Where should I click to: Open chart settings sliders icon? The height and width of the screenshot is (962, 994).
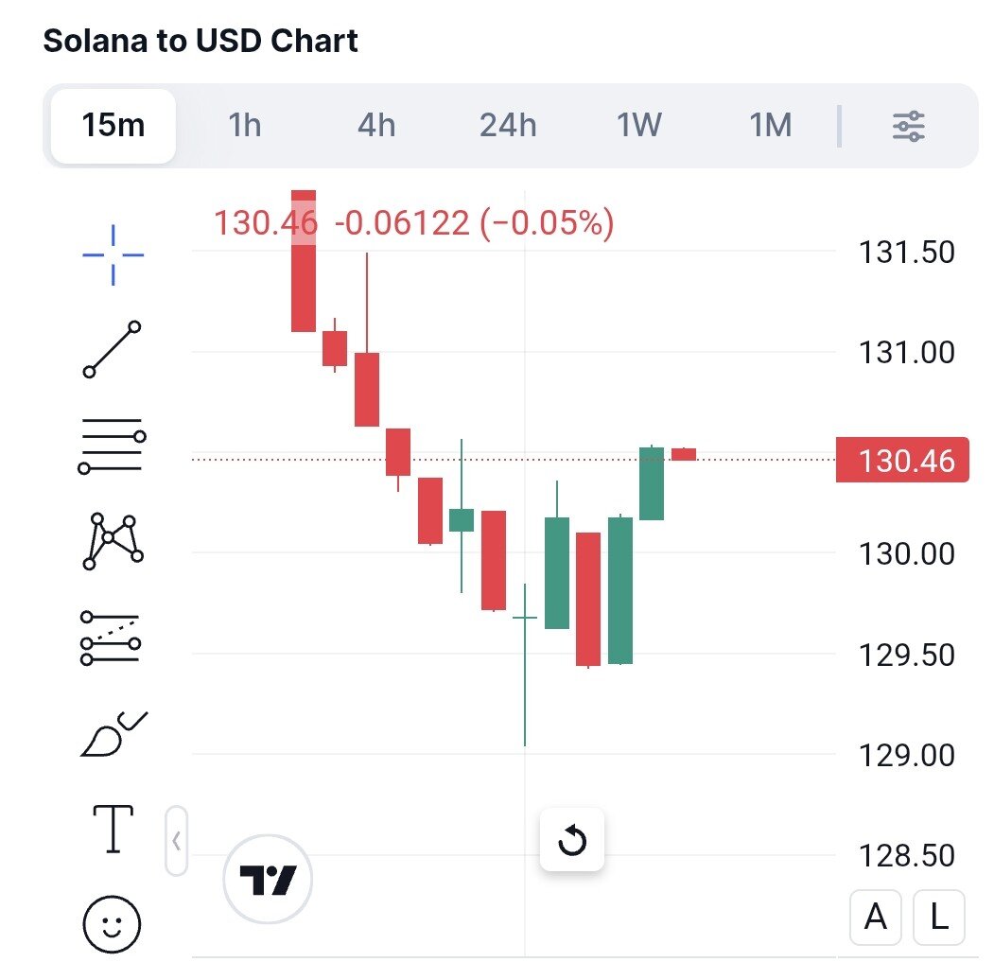pos(908,126)
